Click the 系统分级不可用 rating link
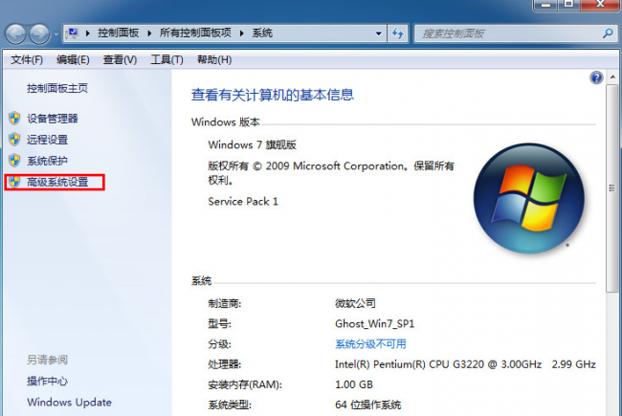The height and width of the screenshot is (416, 622). (x=370, y=344)
